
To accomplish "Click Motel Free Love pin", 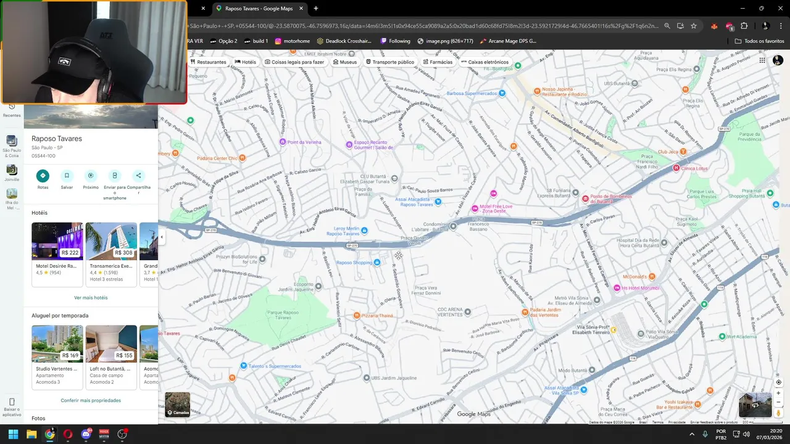I will [475, 208].
